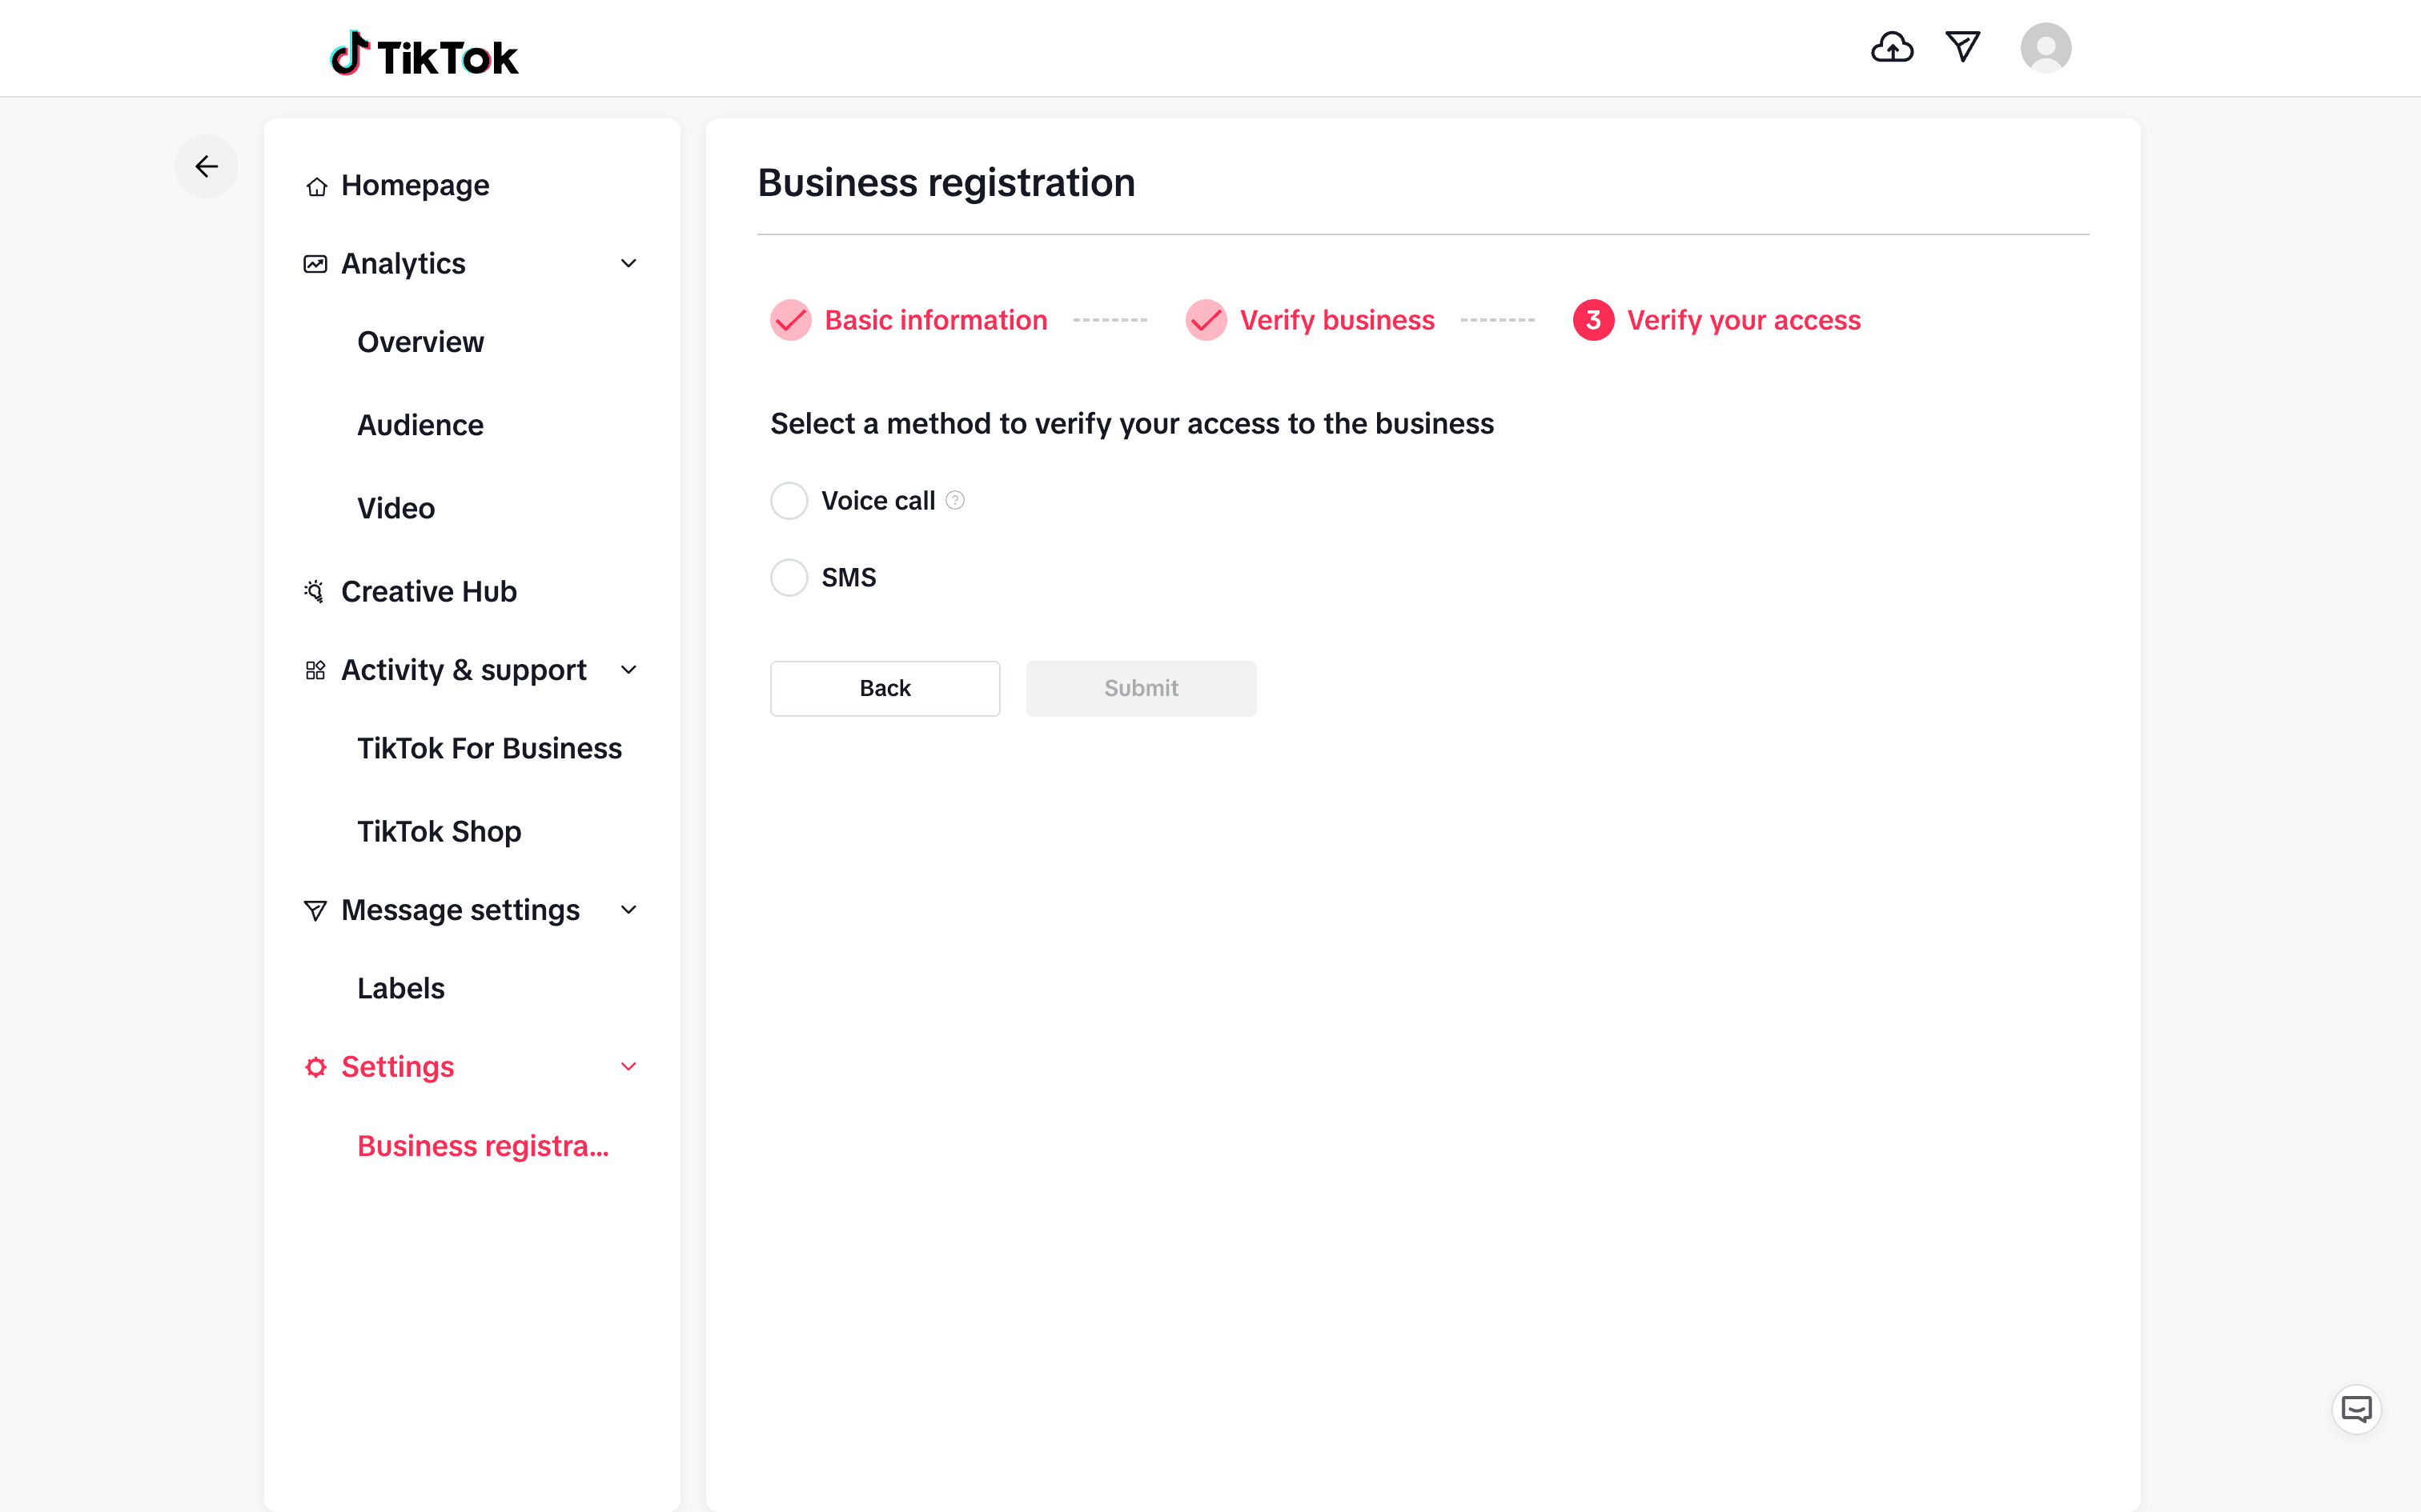Collapse the Message settings chevron
The image size is (2421, 1512).
628,909
